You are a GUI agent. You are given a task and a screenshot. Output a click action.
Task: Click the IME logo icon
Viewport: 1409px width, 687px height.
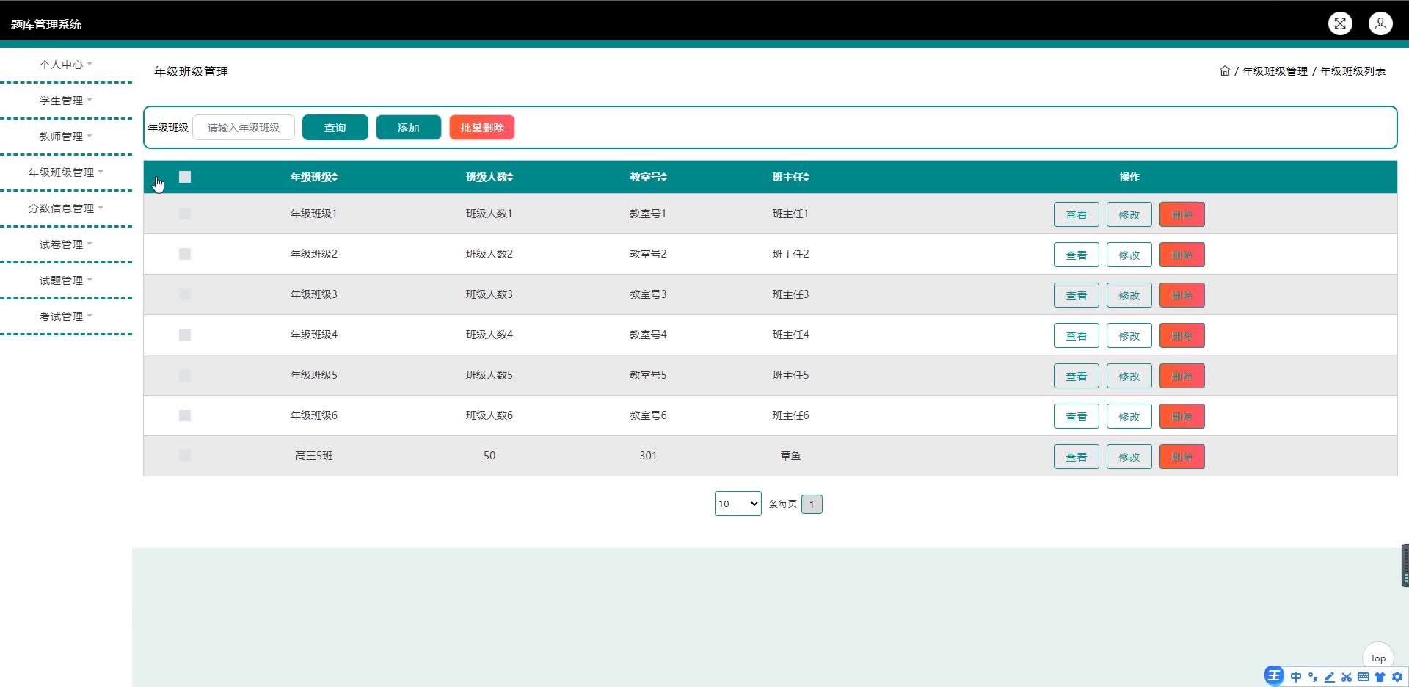pos(1274,676)
